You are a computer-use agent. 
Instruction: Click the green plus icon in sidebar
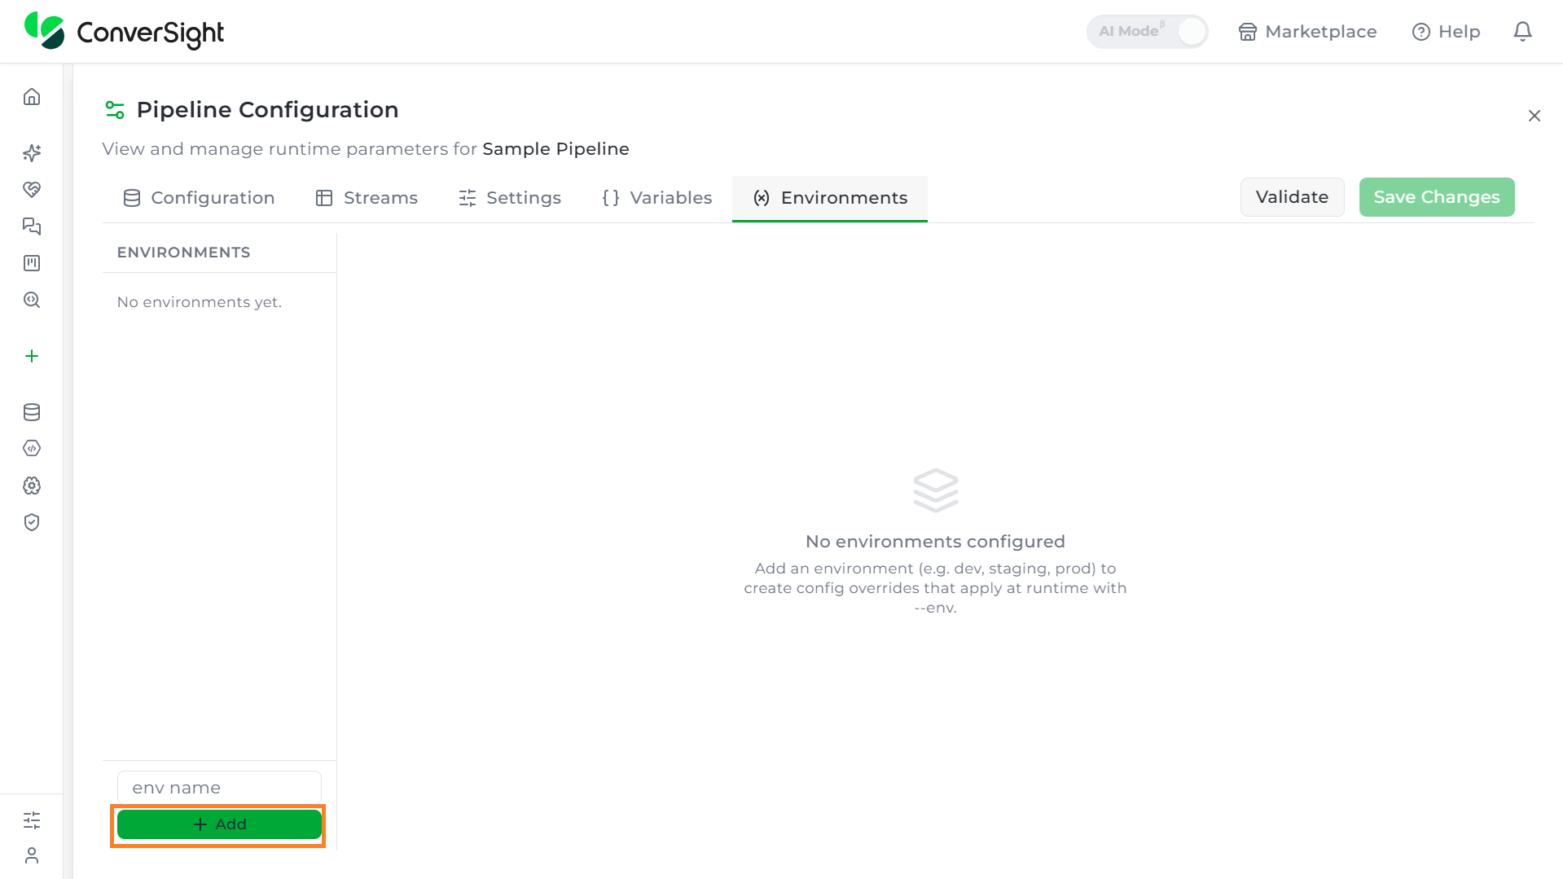click(32, 356)
